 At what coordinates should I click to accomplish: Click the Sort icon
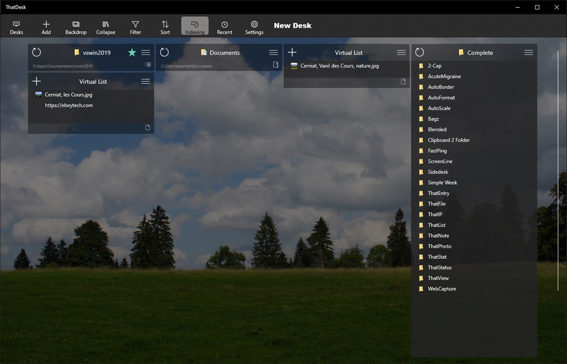[165, 26]
